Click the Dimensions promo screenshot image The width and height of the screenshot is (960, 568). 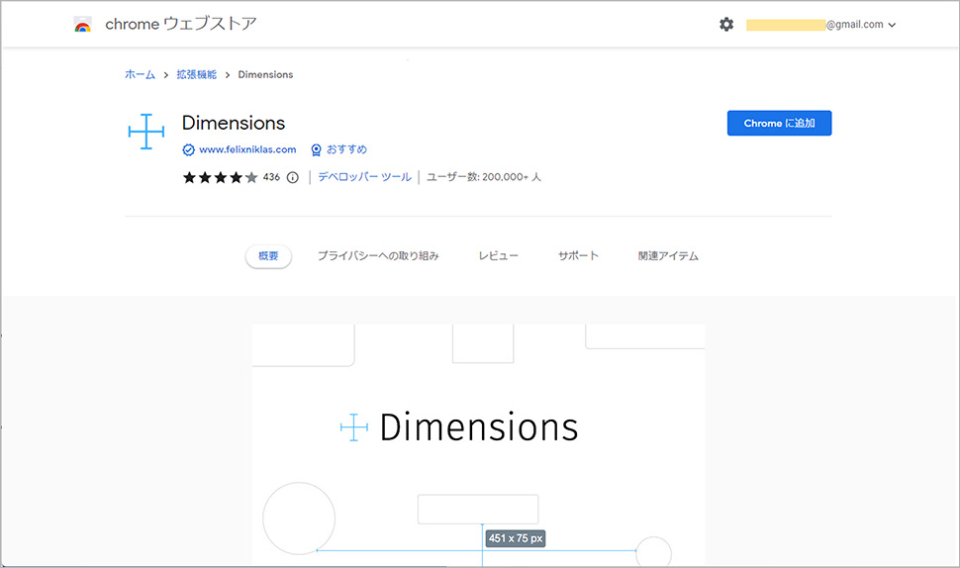pos(478,445)
